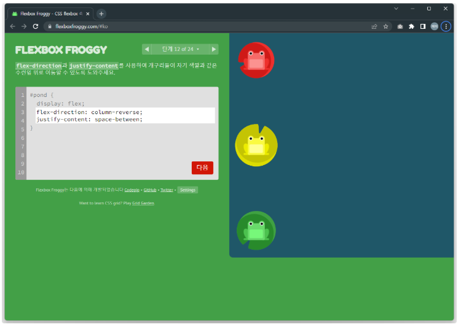Click the site lock icon
461x327 pixels.
click(x=50, y=26)
